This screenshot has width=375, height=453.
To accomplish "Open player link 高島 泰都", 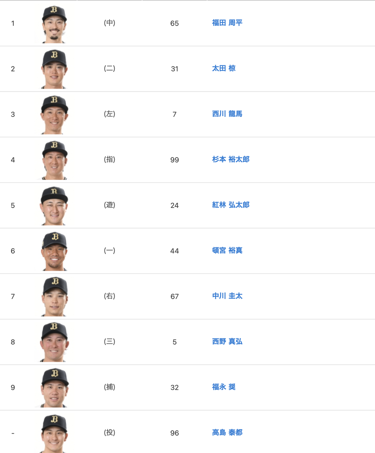I will pos(227,432).
